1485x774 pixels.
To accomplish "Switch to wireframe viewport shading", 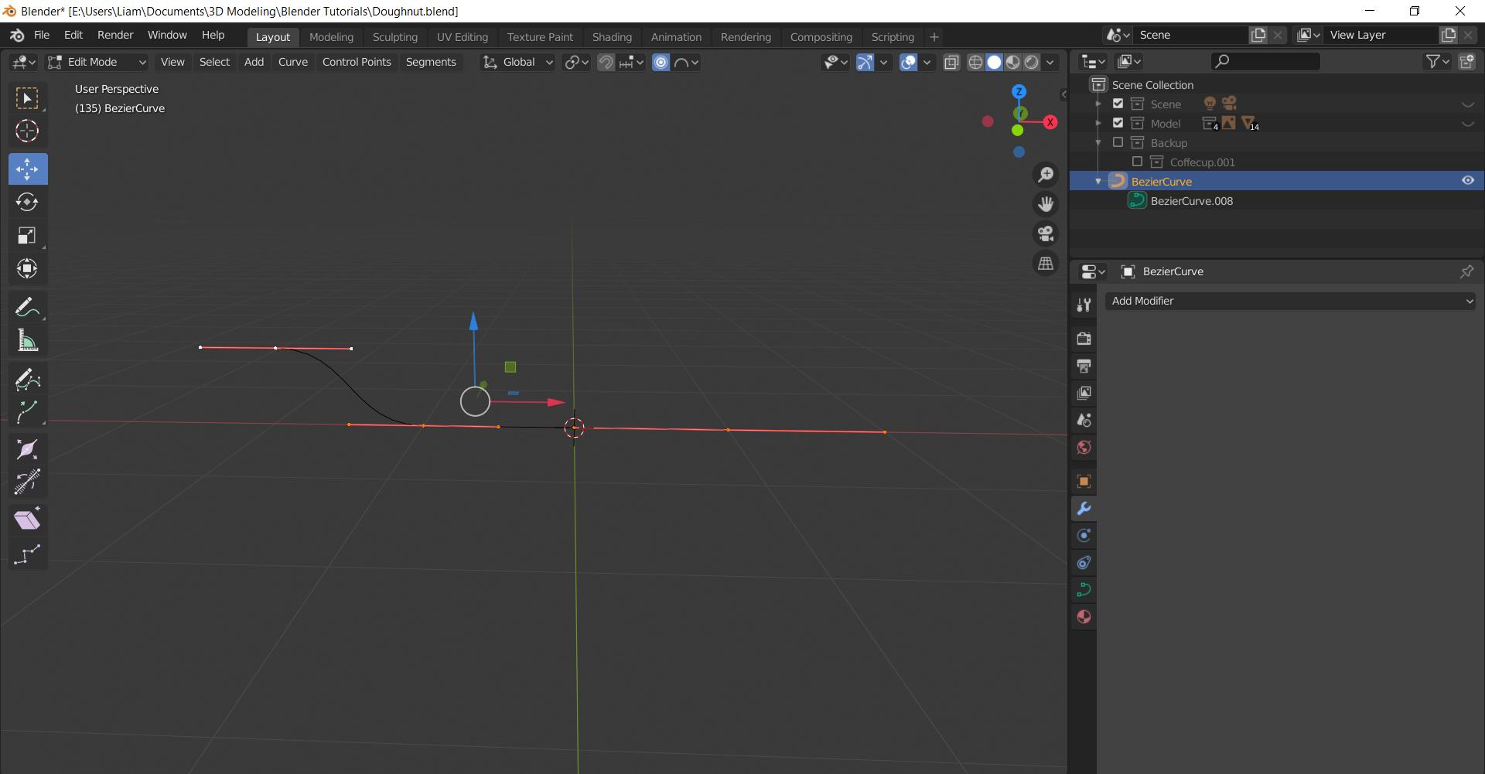I will (x=975, y=62).
